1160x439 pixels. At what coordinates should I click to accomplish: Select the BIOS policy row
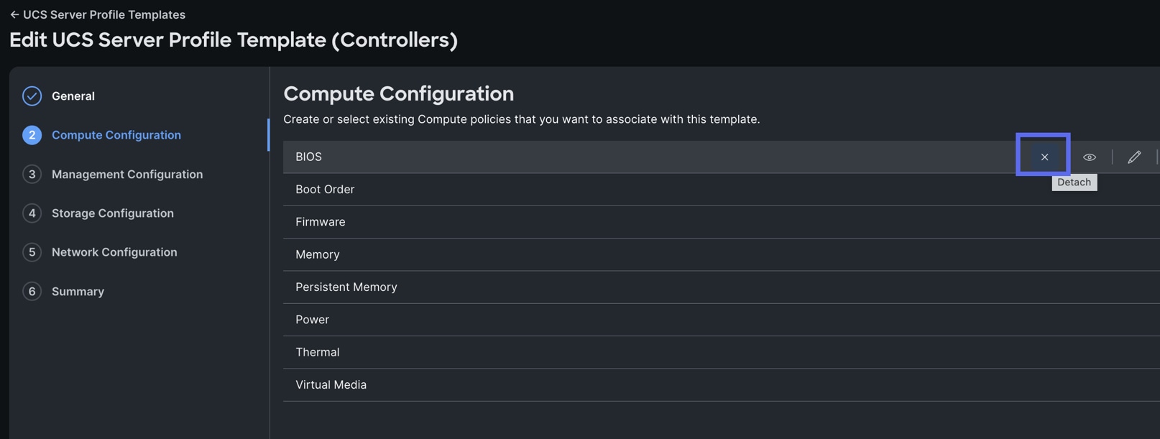503,156
